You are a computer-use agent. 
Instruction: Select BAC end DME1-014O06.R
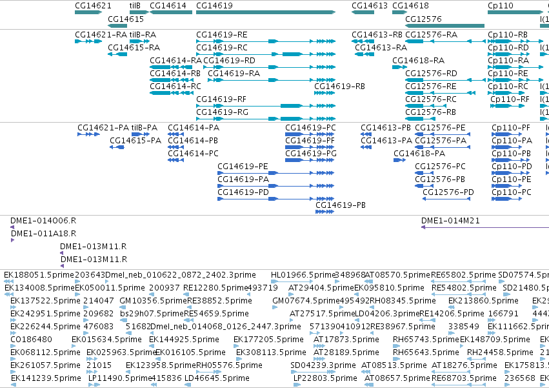coord(43,221)
